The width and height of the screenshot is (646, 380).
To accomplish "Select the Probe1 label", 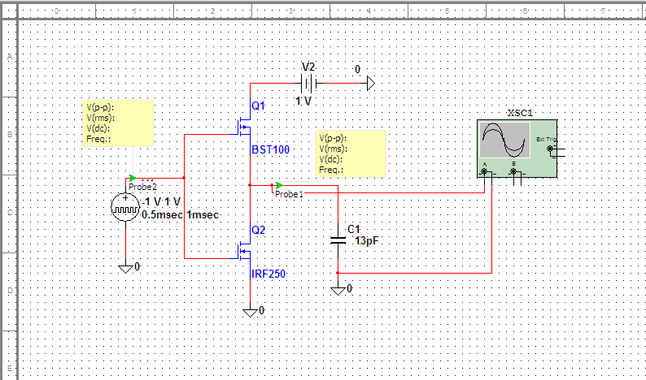I will pos(289,194).
